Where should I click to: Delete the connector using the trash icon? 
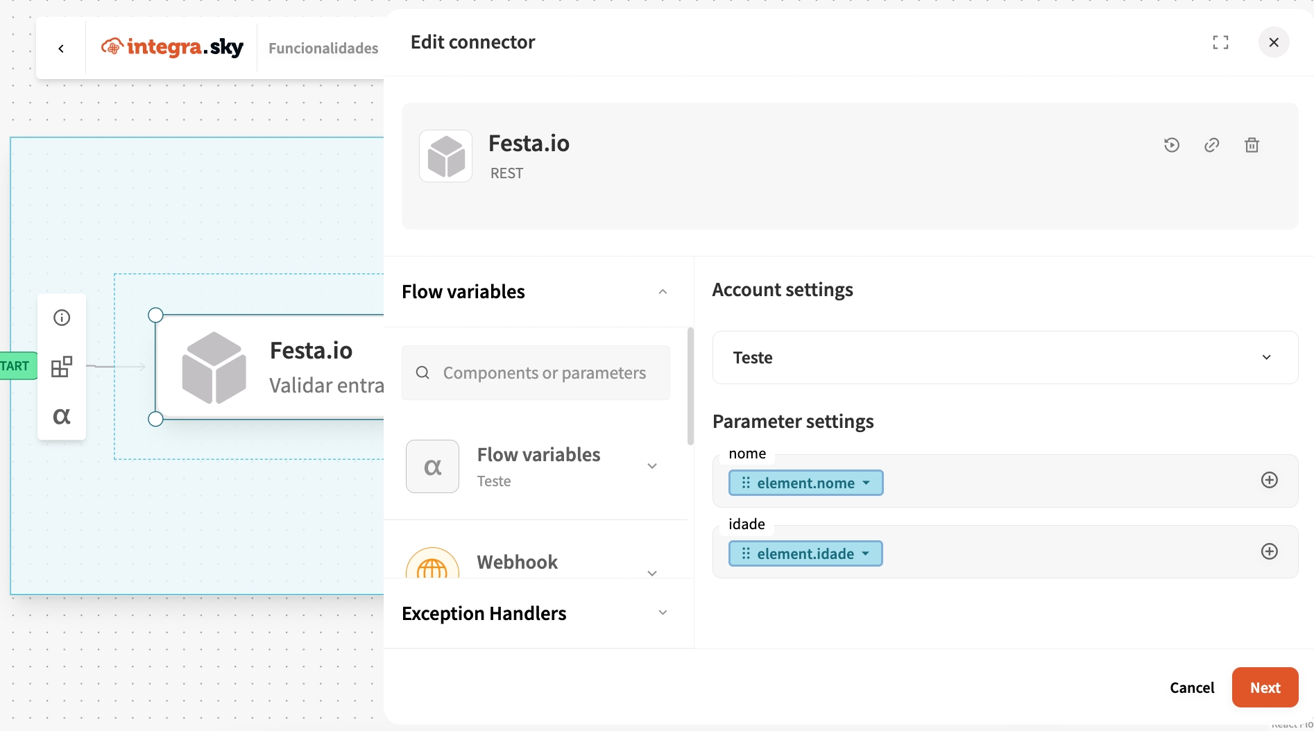tap(1252, 145)
